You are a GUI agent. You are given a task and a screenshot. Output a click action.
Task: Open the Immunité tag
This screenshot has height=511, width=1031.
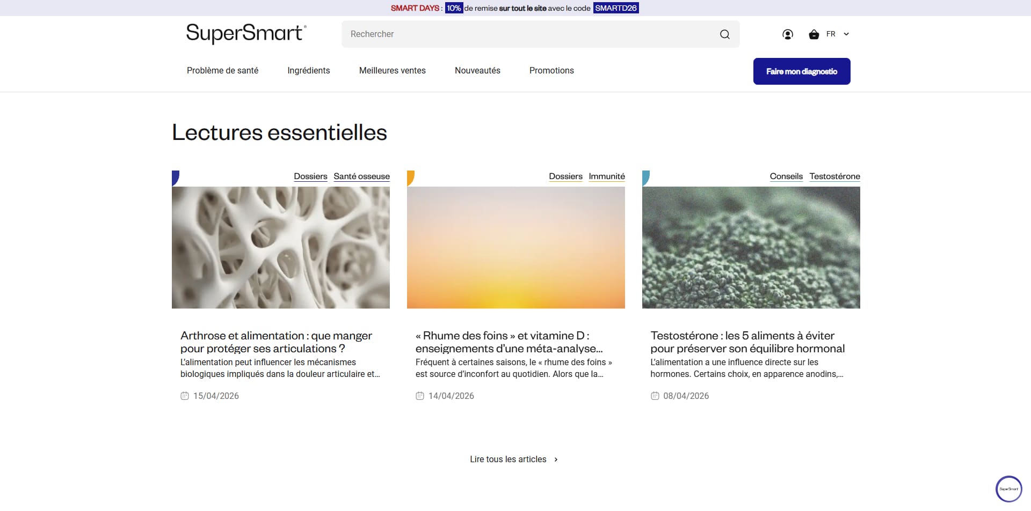[607, 176]
